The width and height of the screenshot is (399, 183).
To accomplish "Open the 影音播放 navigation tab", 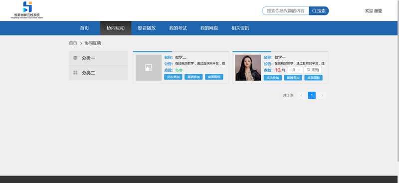I will click(x=147, y=28).
